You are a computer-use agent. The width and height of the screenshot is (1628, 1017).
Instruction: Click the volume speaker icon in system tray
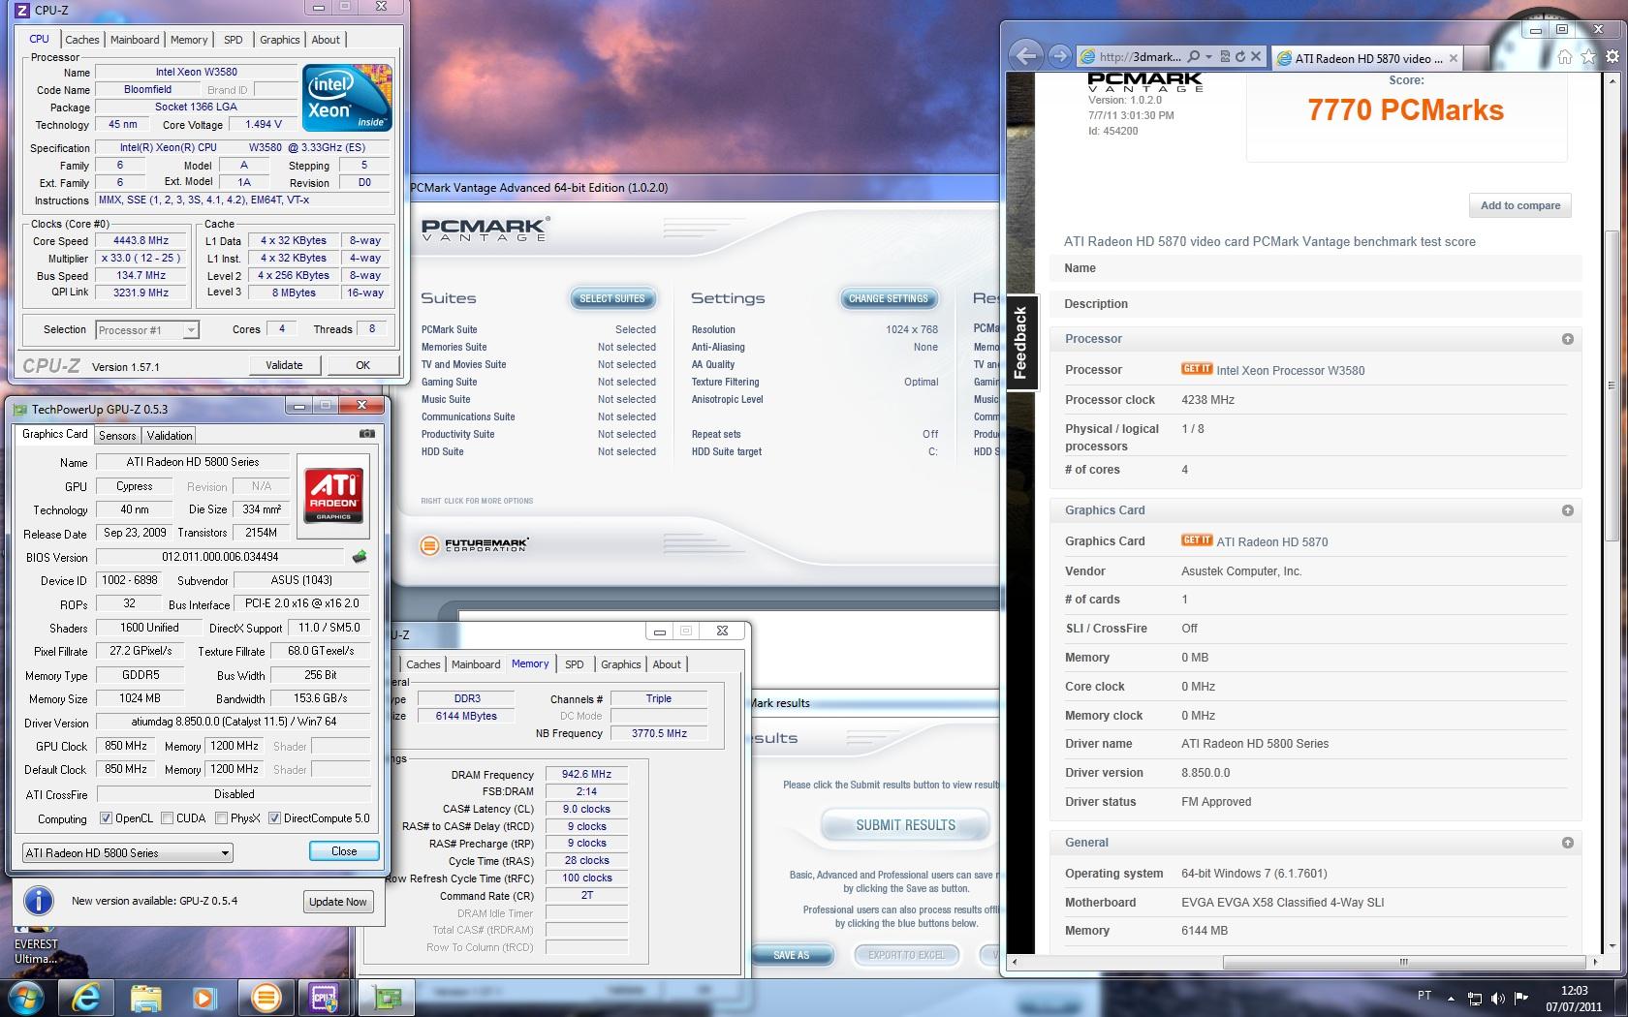pyautogui.click(x=1498, y=999)
